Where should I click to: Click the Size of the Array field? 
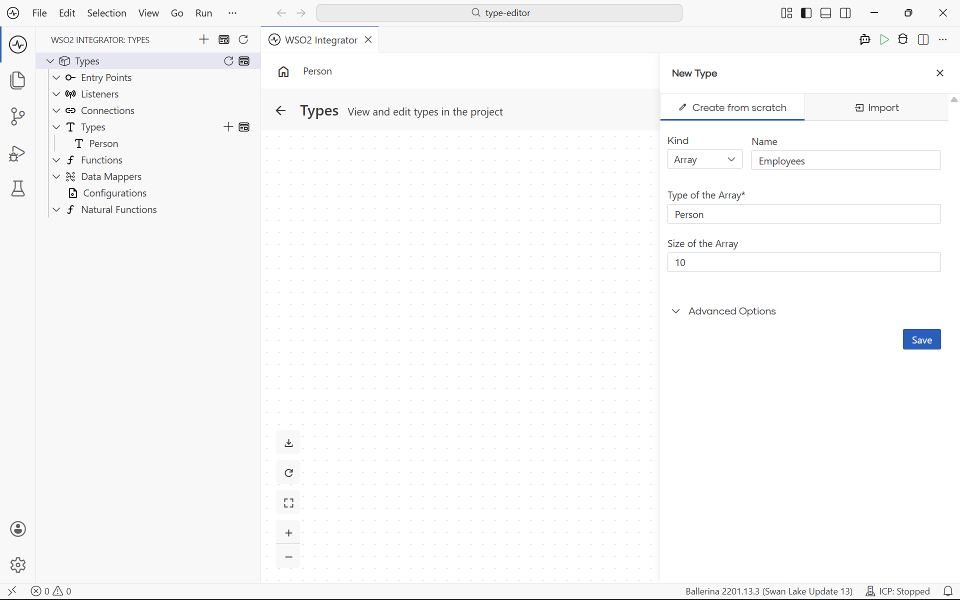(x=804, y=262)
